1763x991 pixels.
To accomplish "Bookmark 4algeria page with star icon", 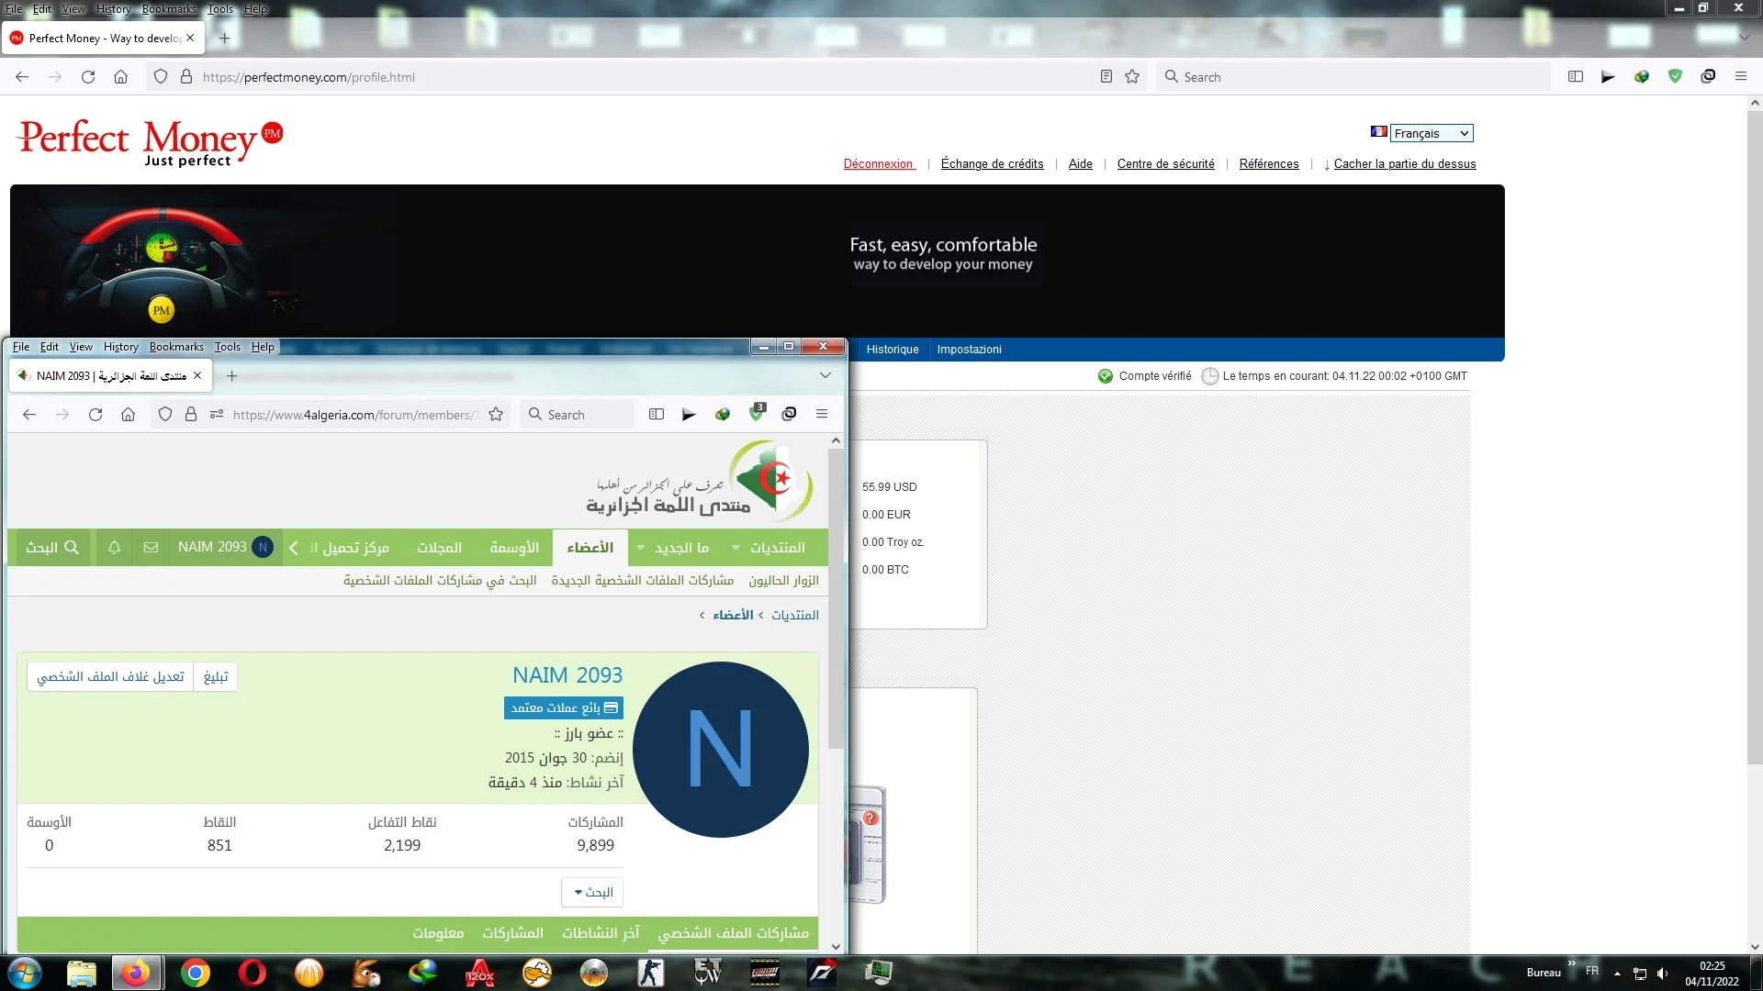I will 496,415.
